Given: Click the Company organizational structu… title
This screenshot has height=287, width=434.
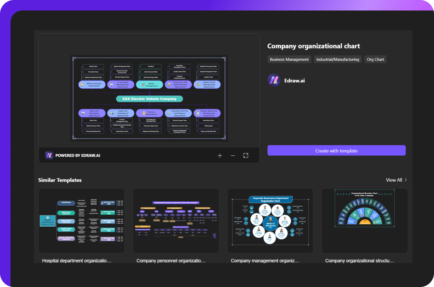Looking at the screenshot, I should [x=360, y=261].
